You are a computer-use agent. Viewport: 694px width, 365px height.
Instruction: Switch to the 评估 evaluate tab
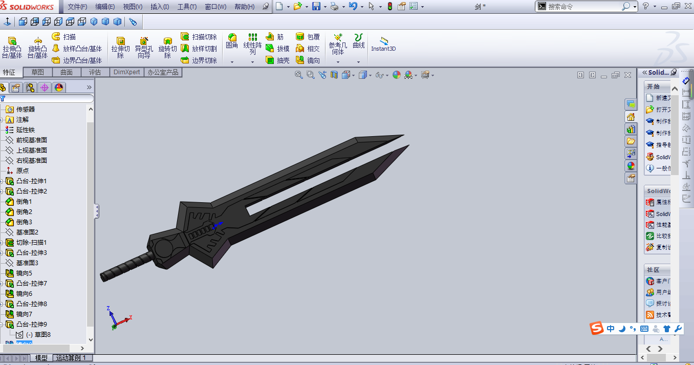pos(95,72)
